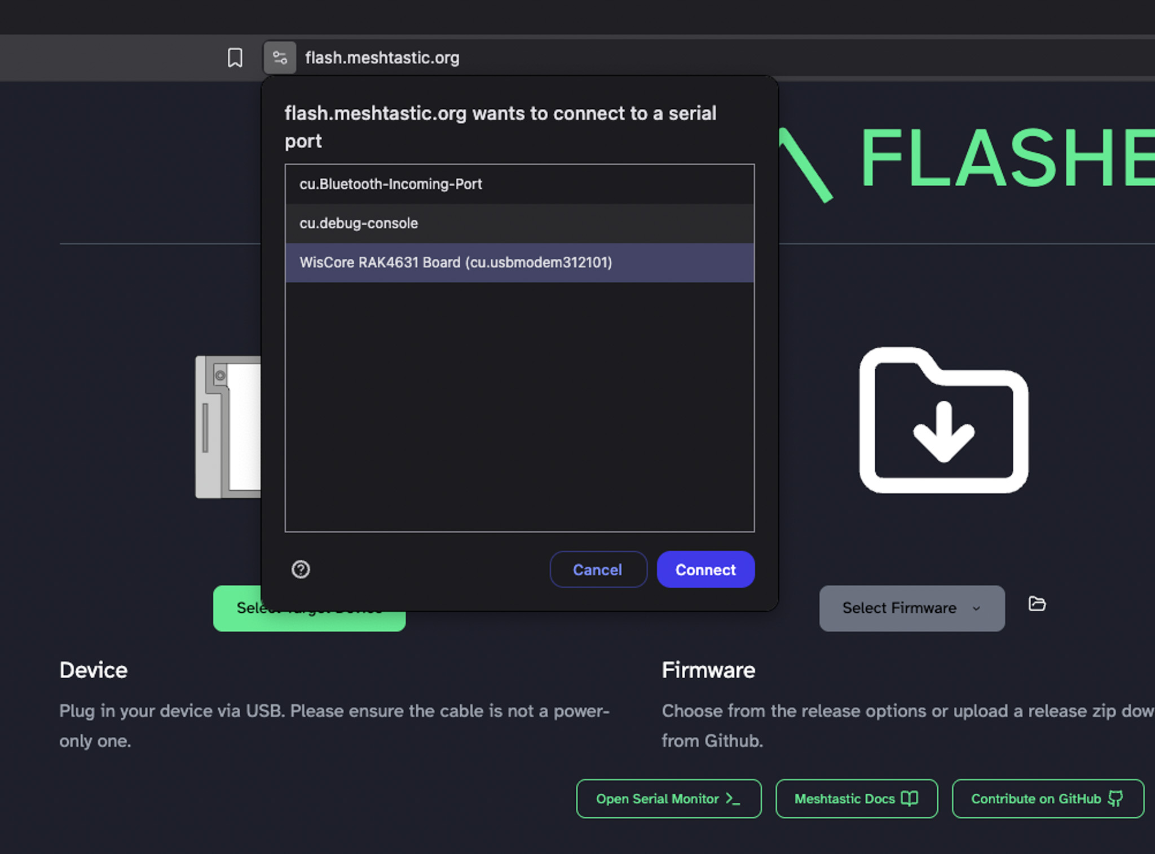The height and width of the screenshot is (854, 1155).
Task: Open the Meshtastic Docs link
Action: [x=856, y=799]
